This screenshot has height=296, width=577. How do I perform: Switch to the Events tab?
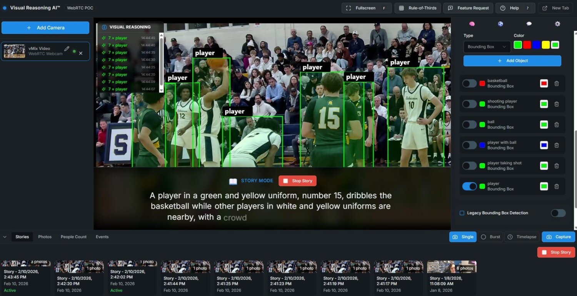point(102,237)
